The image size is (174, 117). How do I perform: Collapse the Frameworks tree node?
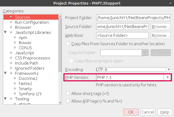(5, 73)
